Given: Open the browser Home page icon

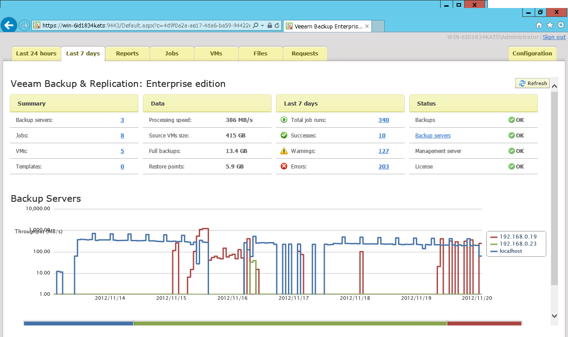Looking at the screenshot, I should pos(539,25).
